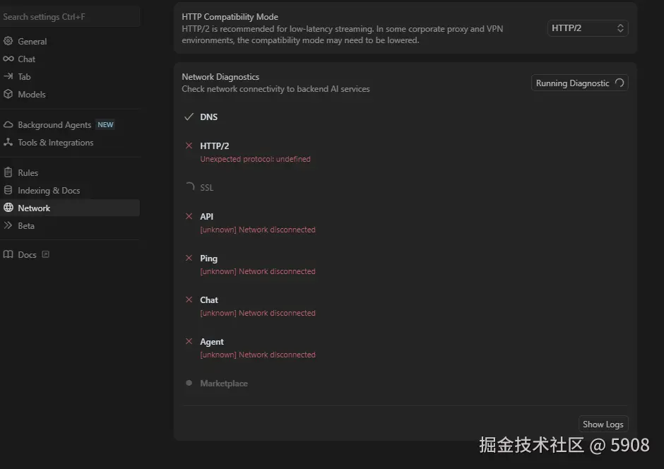Viewport: 664px width, 469px height.
Task: Click the spinning SSL diagnostic indicator
Action: coord(189,187)
